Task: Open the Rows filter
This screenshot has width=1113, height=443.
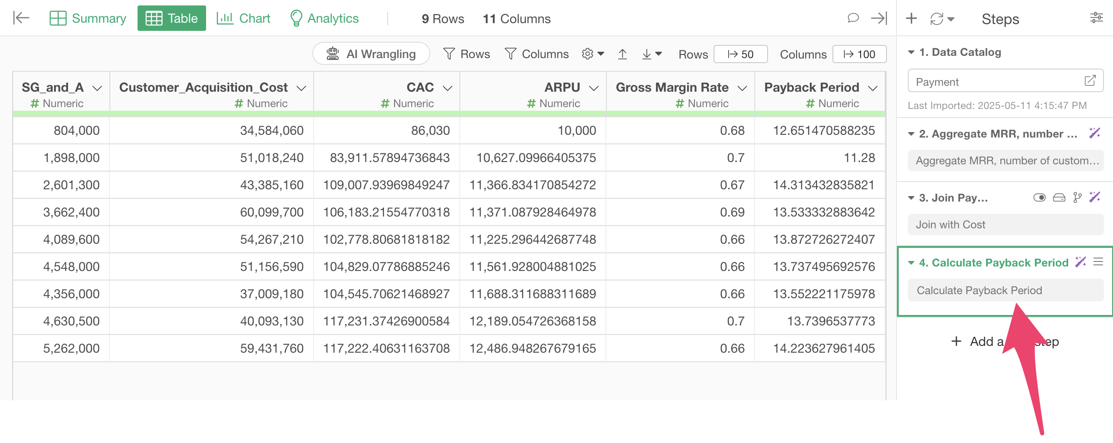Action: [x=467, y=54]
